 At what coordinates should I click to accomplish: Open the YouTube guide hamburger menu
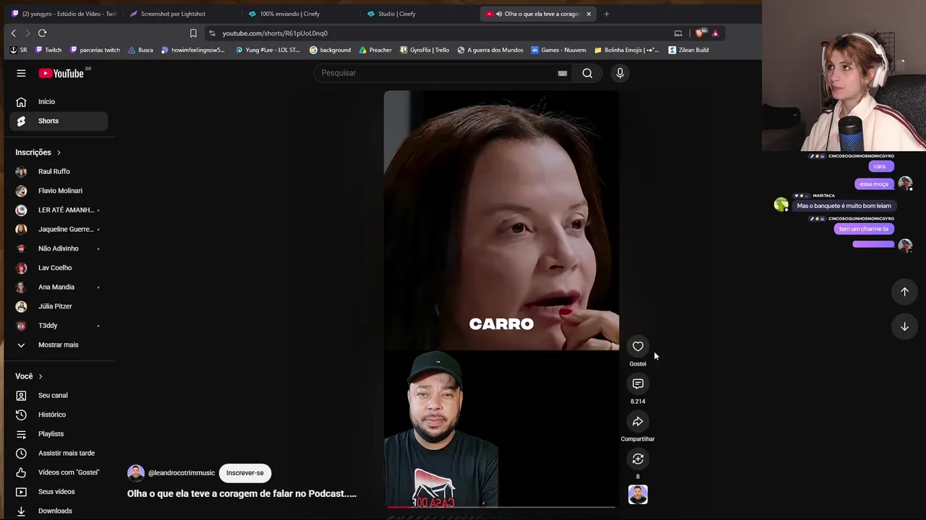click(x=21, y=73)
